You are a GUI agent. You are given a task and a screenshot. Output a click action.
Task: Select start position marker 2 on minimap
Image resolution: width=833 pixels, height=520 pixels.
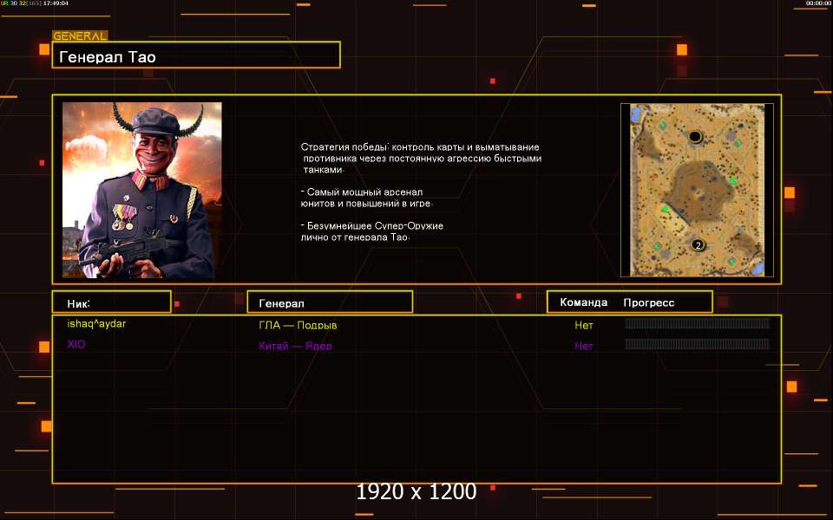(x=698, y=245)
